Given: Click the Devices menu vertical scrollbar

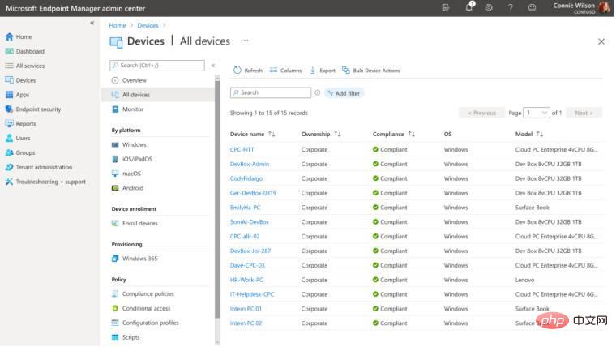Looking at the screenshot, I should pos(218,199).
